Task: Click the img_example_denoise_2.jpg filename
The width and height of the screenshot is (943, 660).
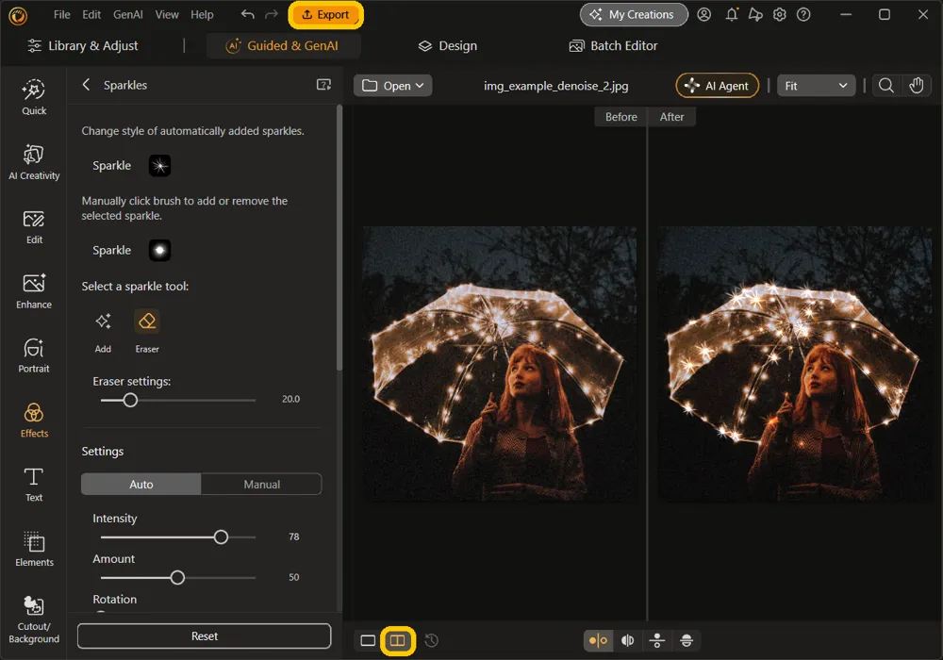Action: tap(555, 86)
